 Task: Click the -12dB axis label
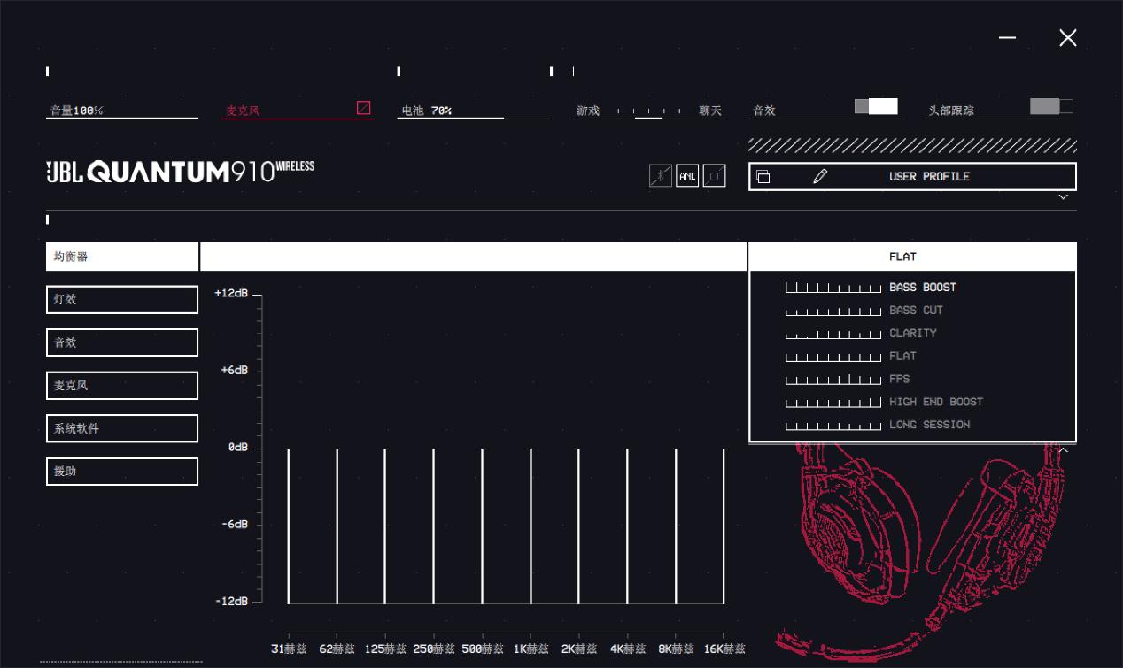[x=231, y=602]
